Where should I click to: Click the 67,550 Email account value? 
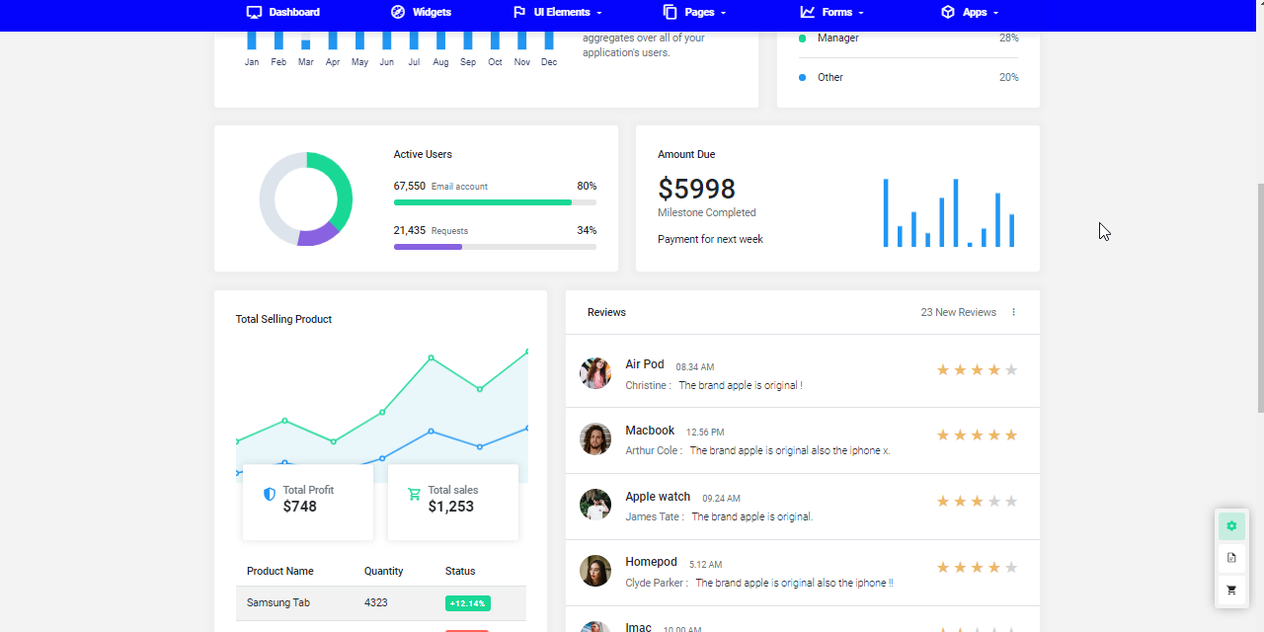click(410, 186)
